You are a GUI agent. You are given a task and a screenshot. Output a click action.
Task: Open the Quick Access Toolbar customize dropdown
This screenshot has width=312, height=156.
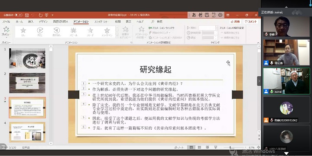52,15
